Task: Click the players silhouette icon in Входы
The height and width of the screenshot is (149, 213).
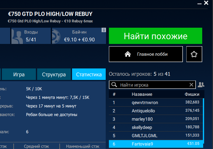Action: pos(17,36)
